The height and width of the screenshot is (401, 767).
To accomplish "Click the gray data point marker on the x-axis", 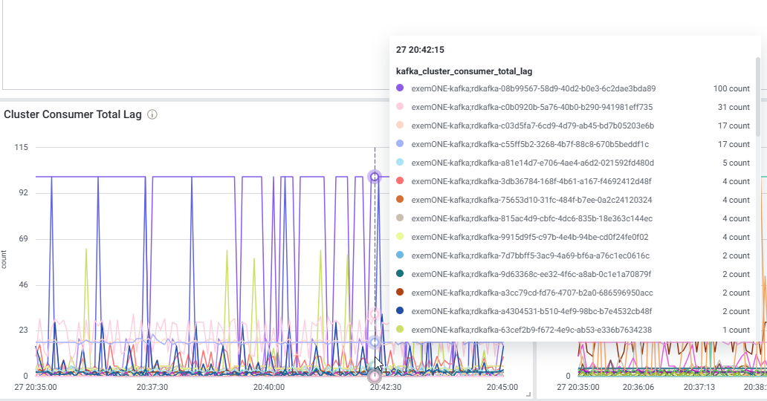I will 375,376.
